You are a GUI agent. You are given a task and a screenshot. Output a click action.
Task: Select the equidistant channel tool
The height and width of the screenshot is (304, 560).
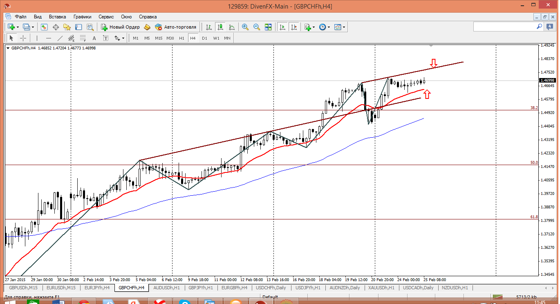click(x=72, y=38)
